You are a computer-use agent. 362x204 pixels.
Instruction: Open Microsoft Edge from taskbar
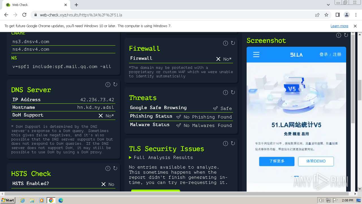[61, 200]
